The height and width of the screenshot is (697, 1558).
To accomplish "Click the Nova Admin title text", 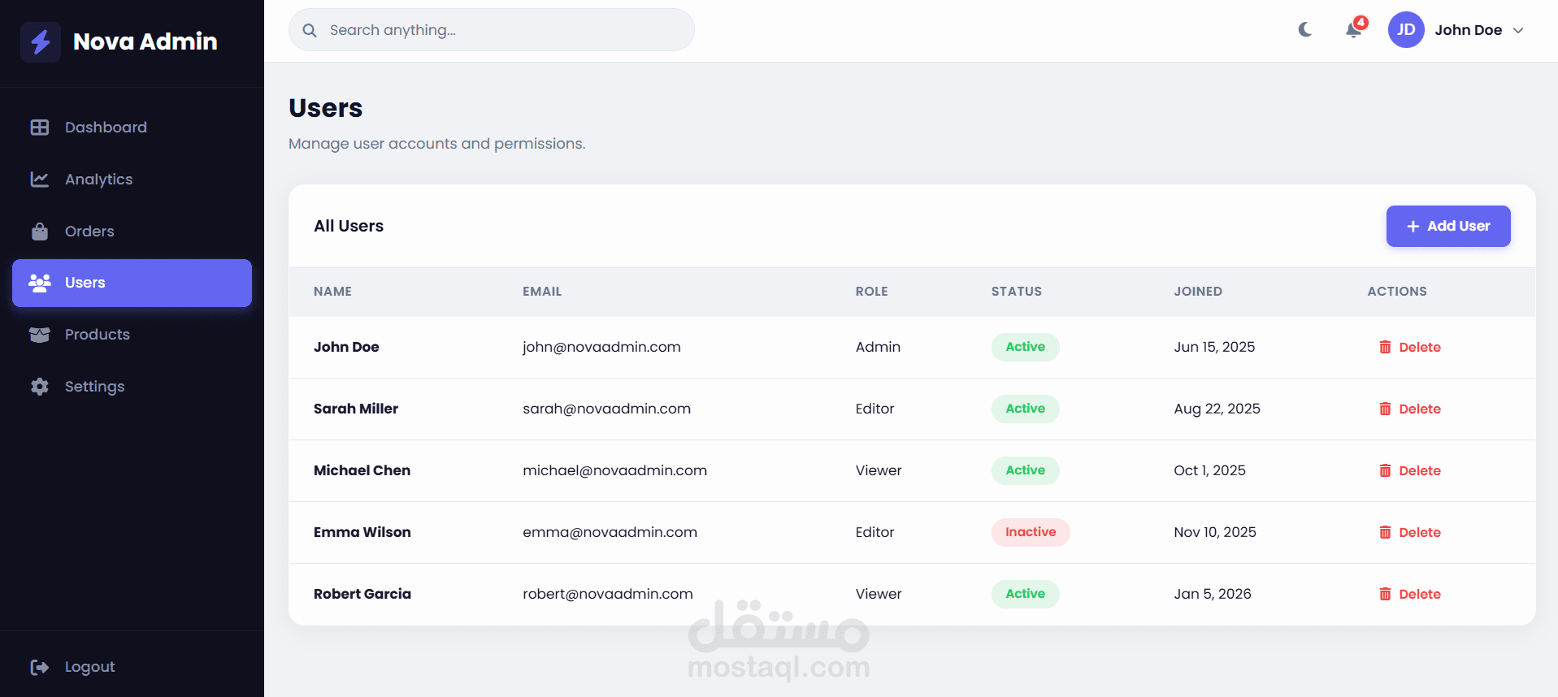I will click(145, 41).
